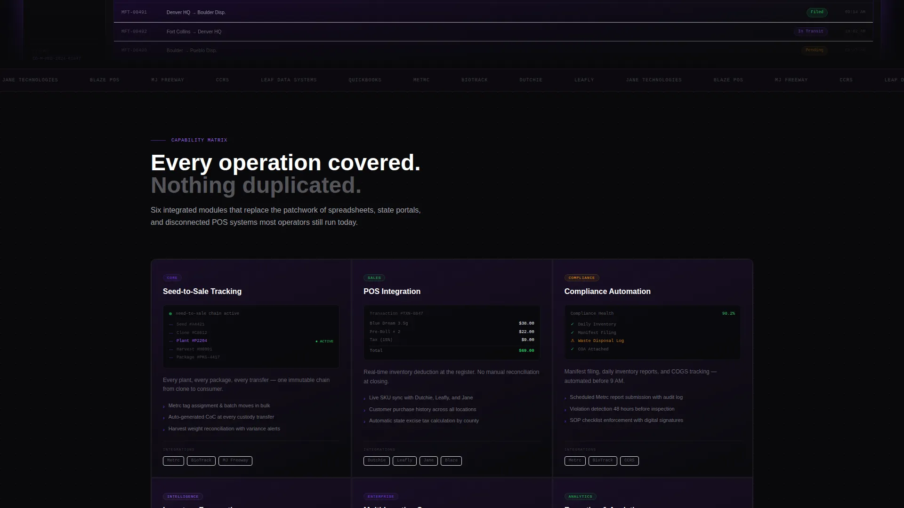This screenshot has width=904, height=508.
Task: Click the Metrc tag in Seed-to-Sale card
Action: click(x=173, y=461)
